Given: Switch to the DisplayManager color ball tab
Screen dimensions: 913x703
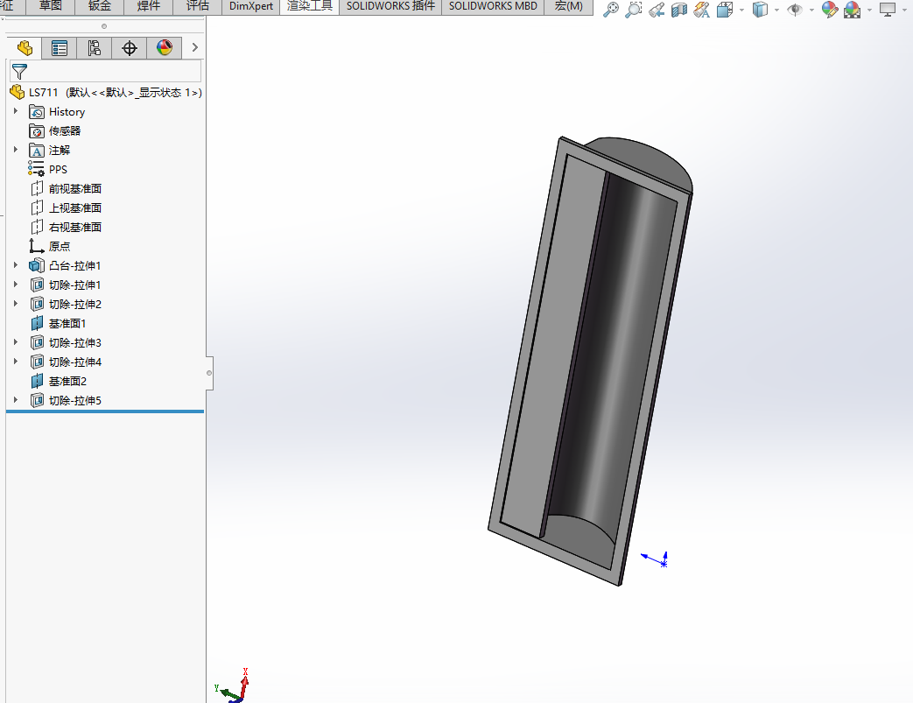Looking at the screenshot, I should (165, 48).
